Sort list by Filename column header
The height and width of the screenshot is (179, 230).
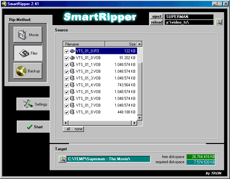click(84, 44)
